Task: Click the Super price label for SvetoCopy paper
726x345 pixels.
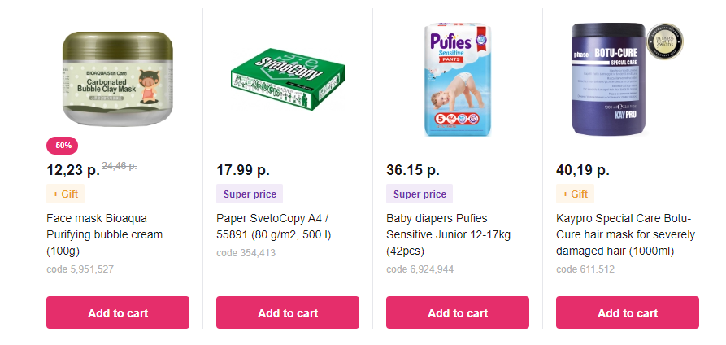Action: coord(250,194)
